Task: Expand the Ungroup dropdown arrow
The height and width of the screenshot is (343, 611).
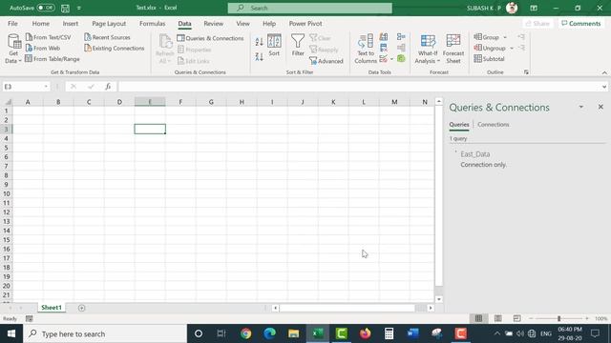Action: click(x=512, y=49)
